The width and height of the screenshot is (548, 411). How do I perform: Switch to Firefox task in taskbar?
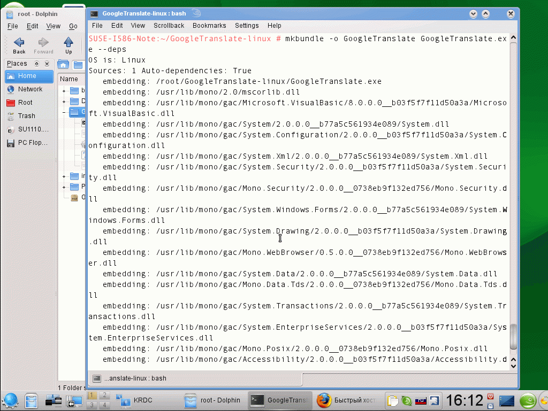[346, 400]
